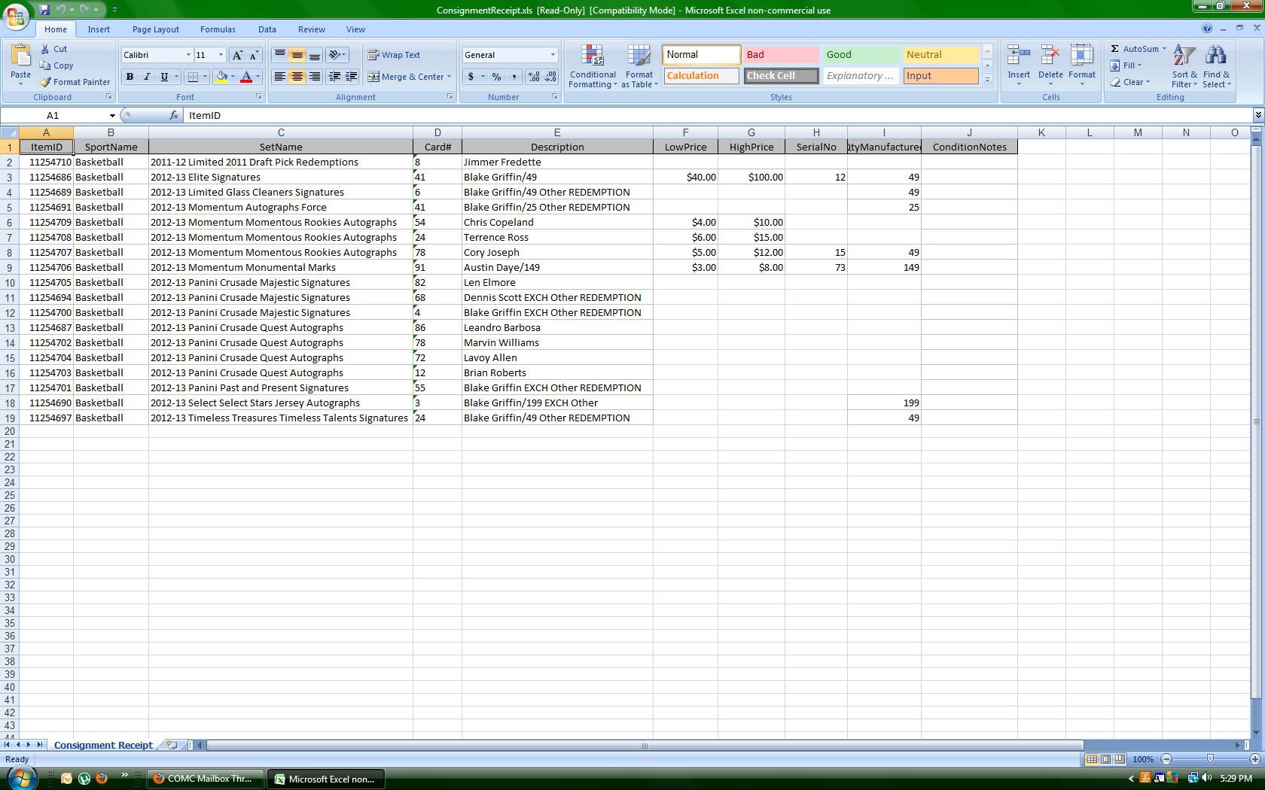
Task: Open the fill color dropdown arrow
Action: (x=233, y=77)
